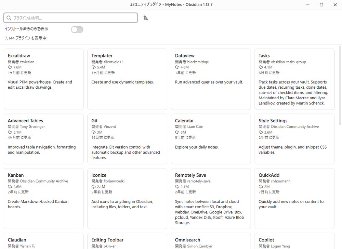Select the Git plugin title

(x=94, y=121)
